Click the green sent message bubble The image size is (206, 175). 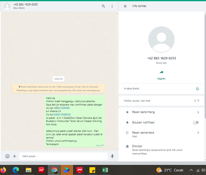pos(75,121)
